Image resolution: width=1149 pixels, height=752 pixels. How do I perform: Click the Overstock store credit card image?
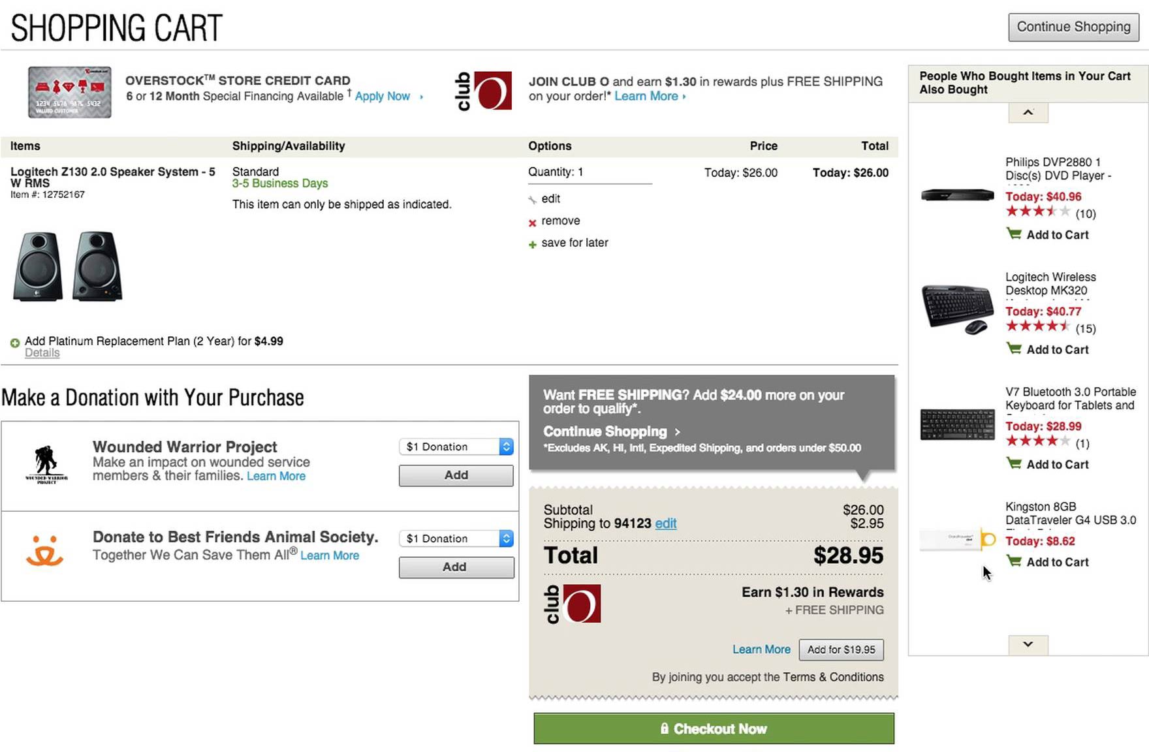69,92
